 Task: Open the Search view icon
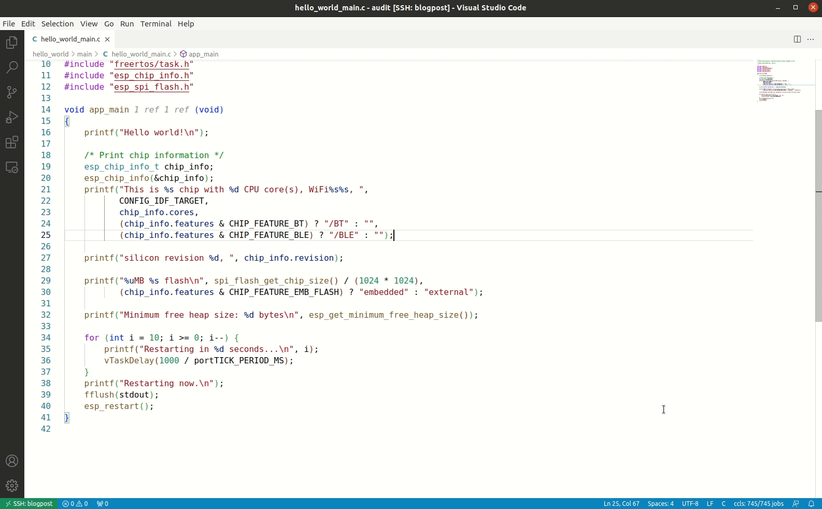point(12,67)
